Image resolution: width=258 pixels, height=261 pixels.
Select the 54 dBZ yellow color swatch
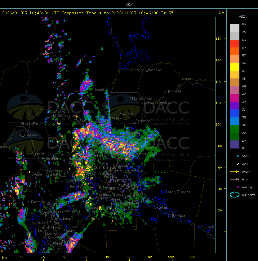click(x=234, y=67)
